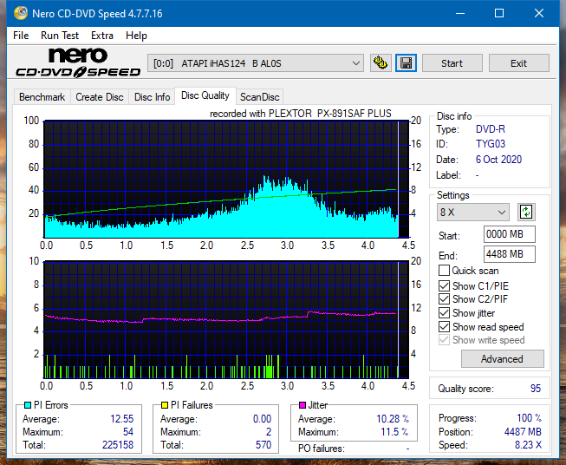Click the magenta Jitter color swatch
566x465 pixels.
click(x=303, y=405)
